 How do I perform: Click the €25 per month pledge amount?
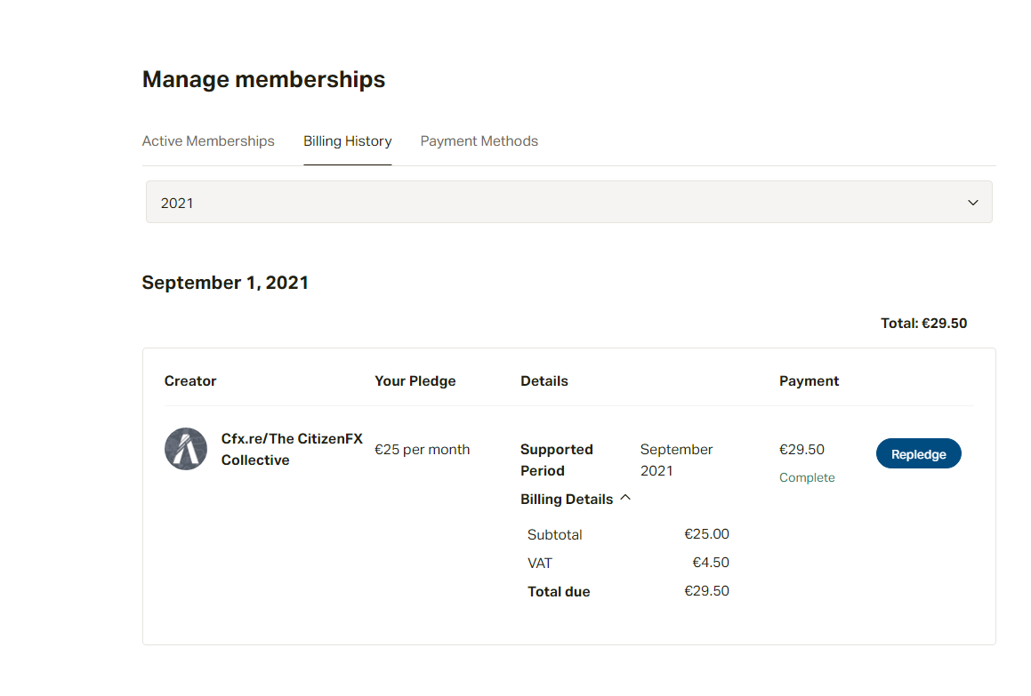pos(423,450)
